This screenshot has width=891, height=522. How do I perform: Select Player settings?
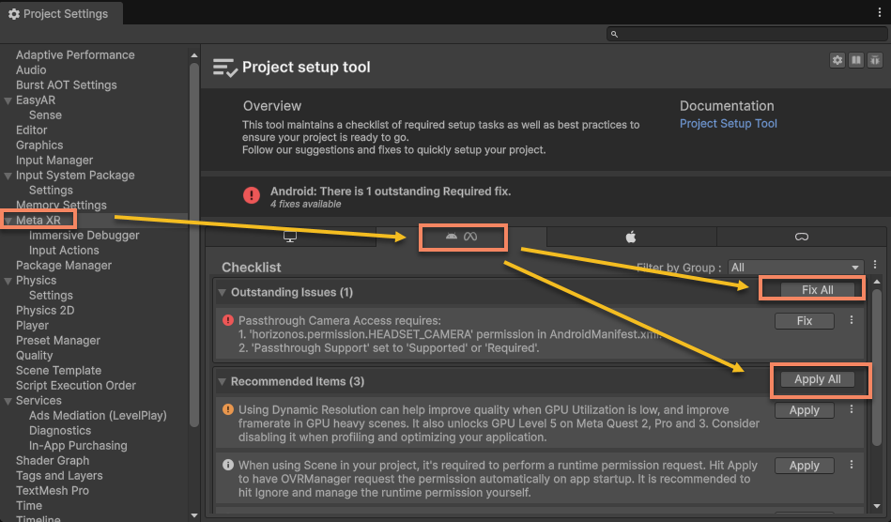[x=32, y=326]
